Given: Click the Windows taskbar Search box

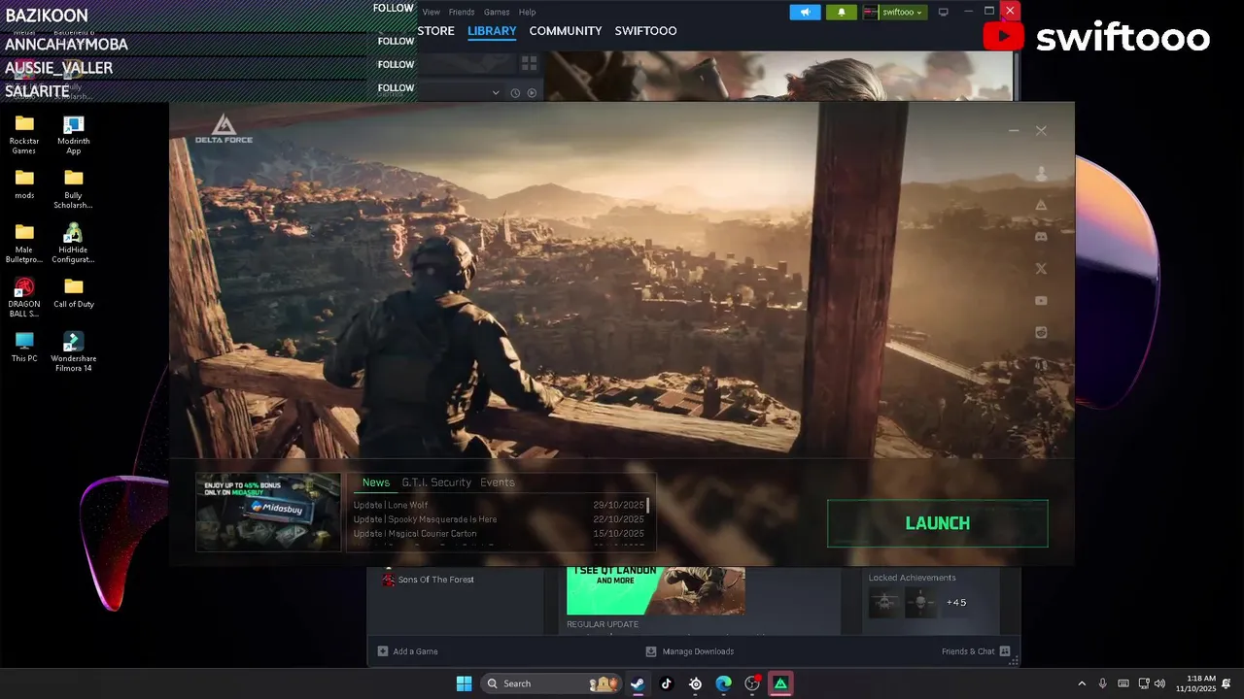Looking at the screenshot, I should point(552,683).
